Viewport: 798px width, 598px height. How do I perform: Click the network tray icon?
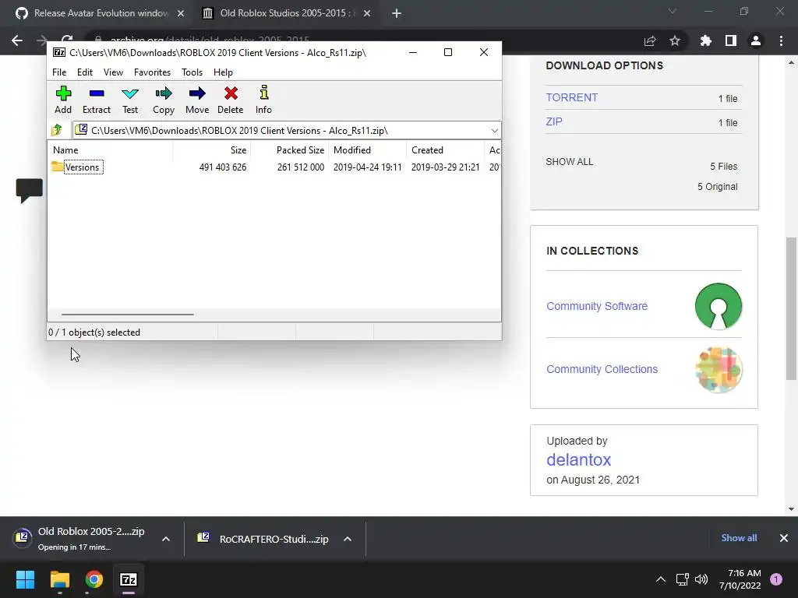(x=682, y=579)
